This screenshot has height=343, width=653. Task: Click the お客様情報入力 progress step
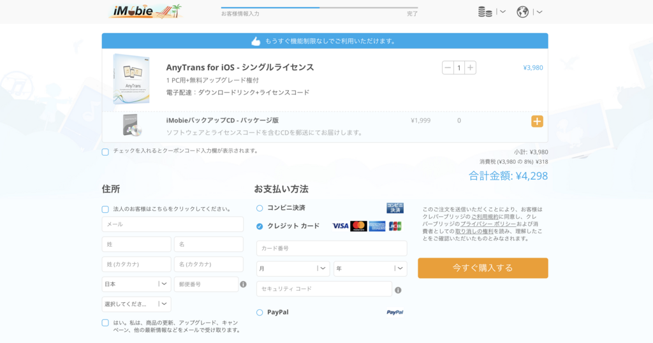click(x=240, y=14)
